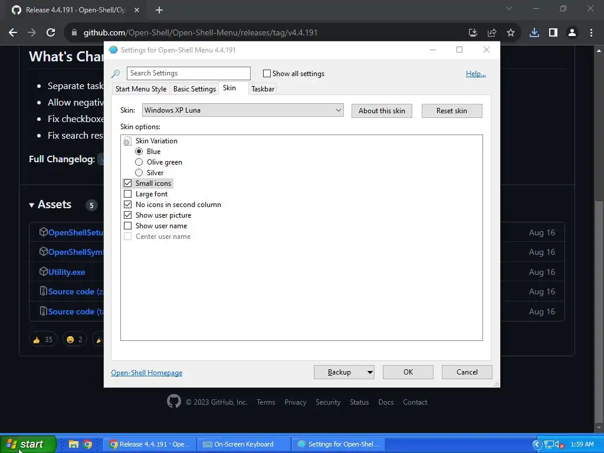Click the OpenShellSetup package icon
Screen dimensions: 604x453
pos(43,232)
